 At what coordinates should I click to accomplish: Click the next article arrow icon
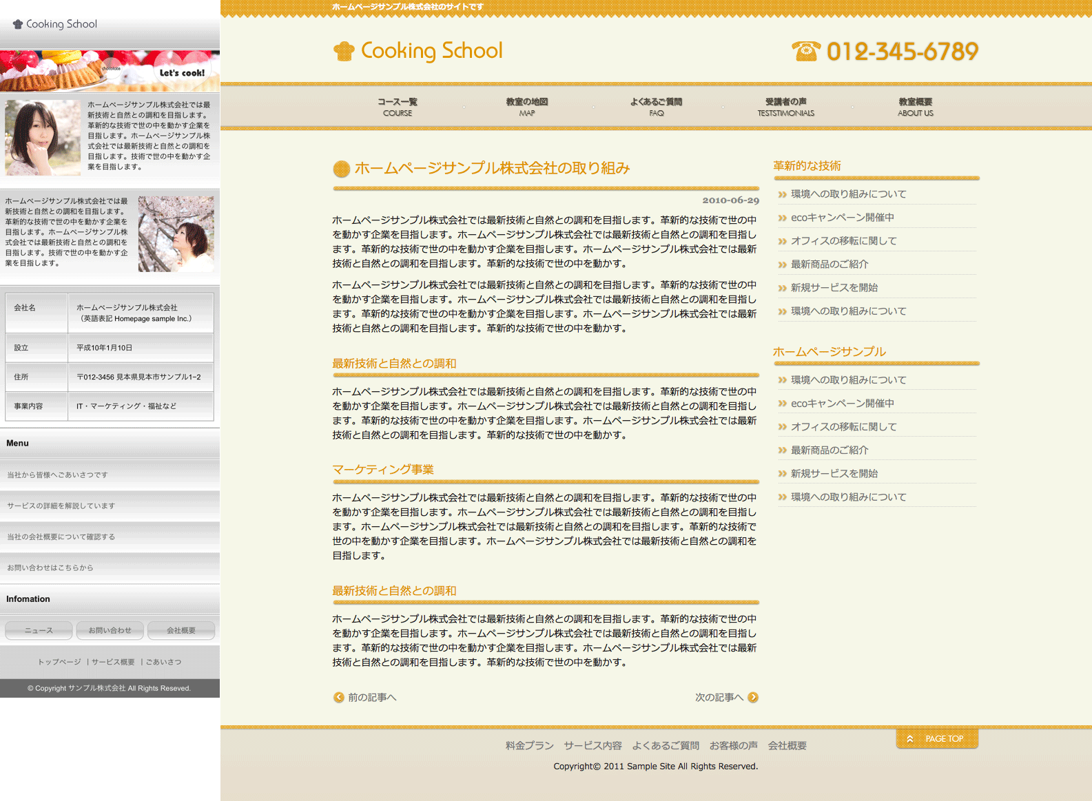[753, 697]
